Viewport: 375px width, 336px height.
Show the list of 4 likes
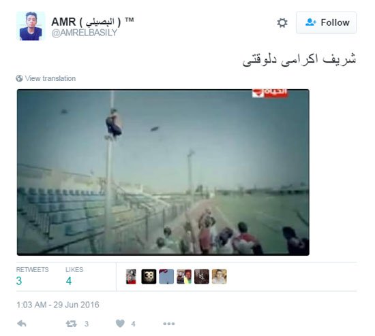74,277
